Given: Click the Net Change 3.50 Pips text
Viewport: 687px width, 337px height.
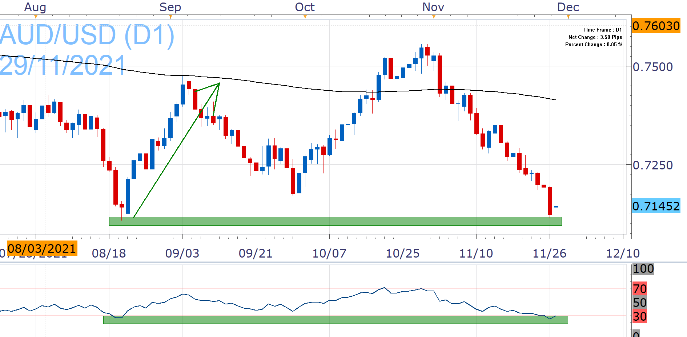Looking at the screenshot, I should pyautogui.click(x=595, y=37).
